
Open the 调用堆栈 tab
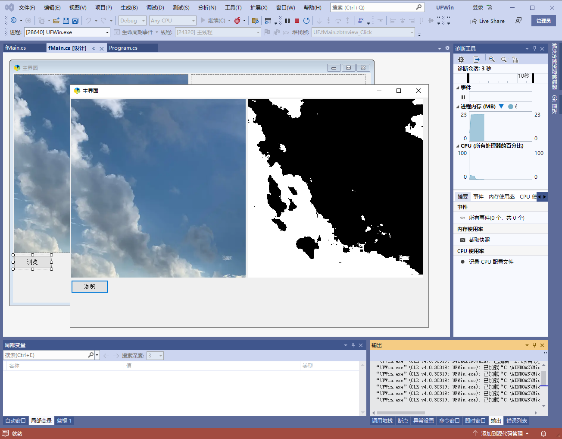(382, 420)
